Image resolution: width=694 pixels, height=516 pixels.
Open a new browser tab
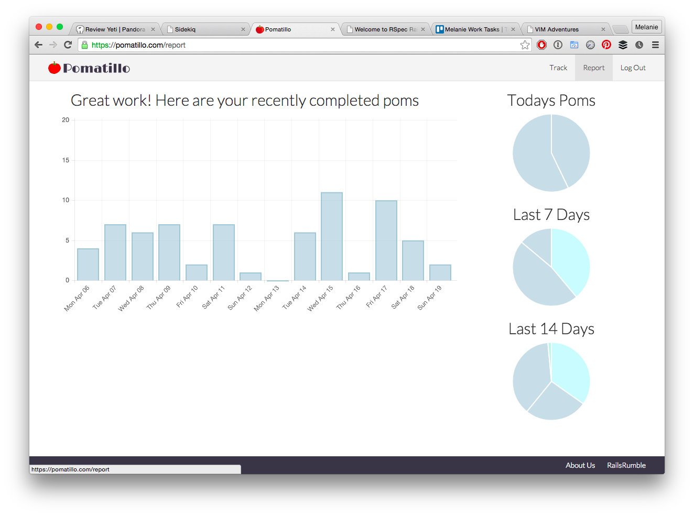[621, 29]
